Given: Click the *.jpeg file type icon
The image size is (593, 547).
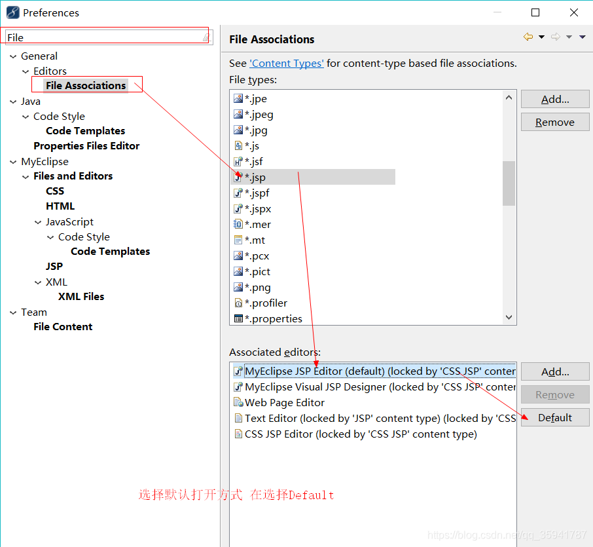Looking at the screenshot, I should click(x=238, y=115).
